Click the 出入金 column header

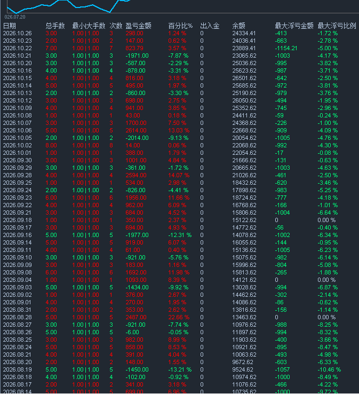tap(210, 26)
